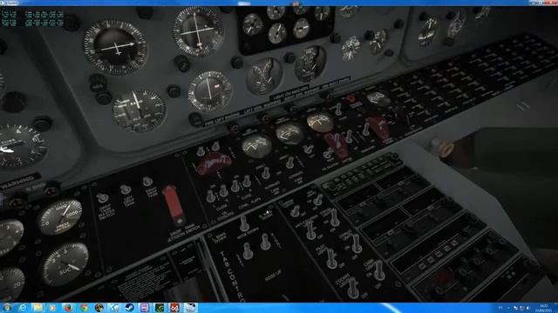Open Google Chrome from the taskbar
This screenshot has height=313, width=558.
84,308
